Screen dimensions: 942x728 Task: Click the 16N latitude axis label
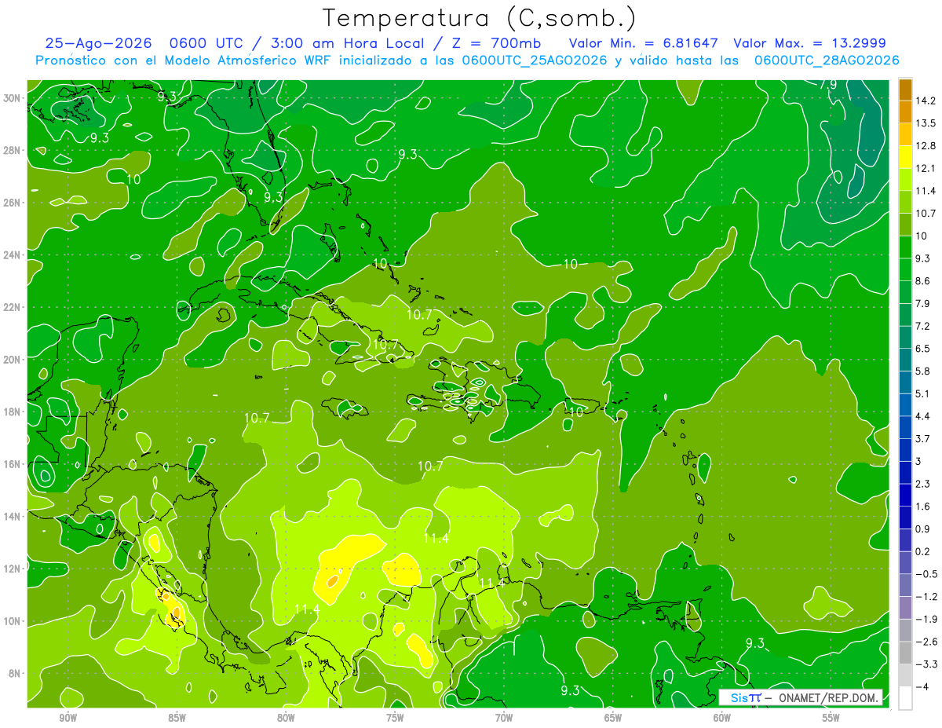pos(13,464)
